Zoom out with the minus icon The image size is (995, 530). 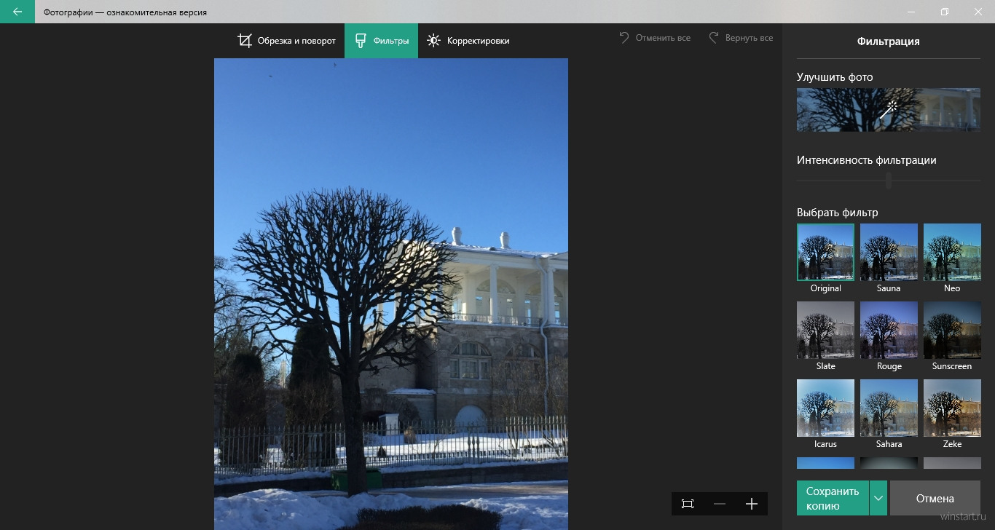720,504
